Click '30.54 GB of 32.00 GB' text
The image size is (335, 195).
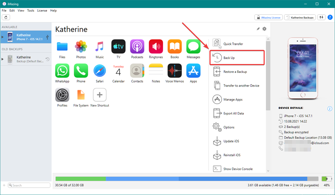point(69,185)
